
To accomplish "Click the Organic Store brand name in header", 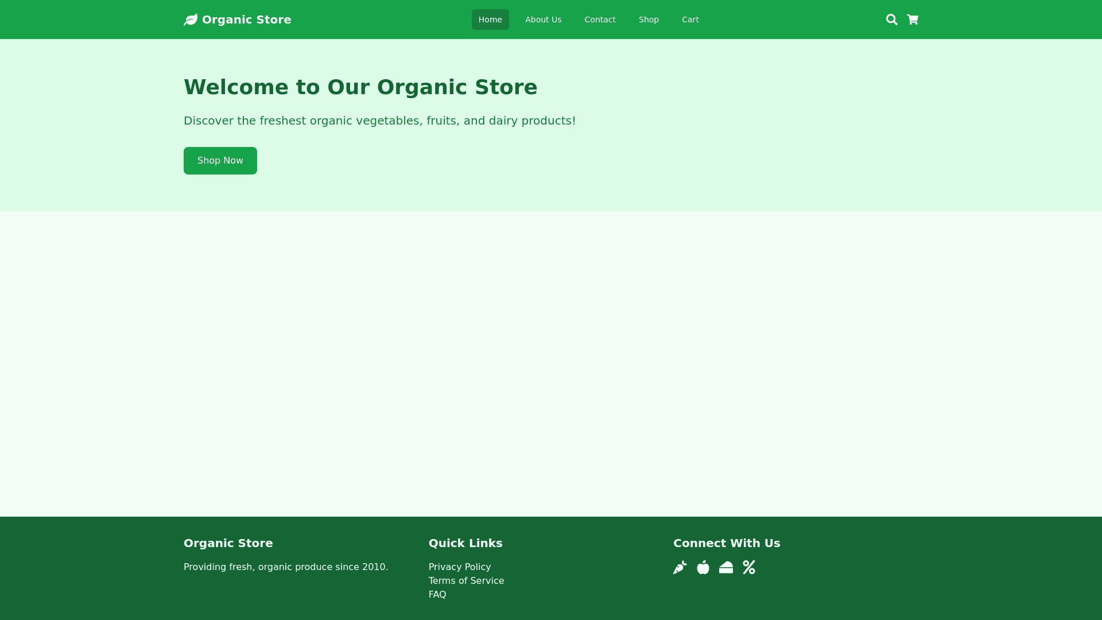I will tap(246, 20).
